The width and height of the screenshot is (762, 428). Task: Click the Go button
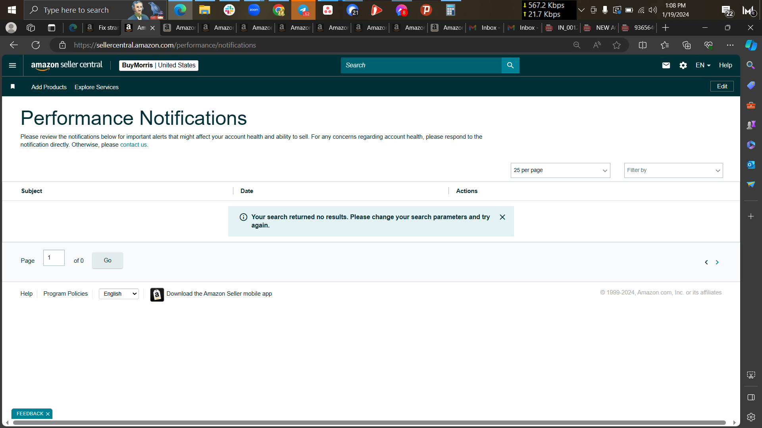click(x=108, y=260)
